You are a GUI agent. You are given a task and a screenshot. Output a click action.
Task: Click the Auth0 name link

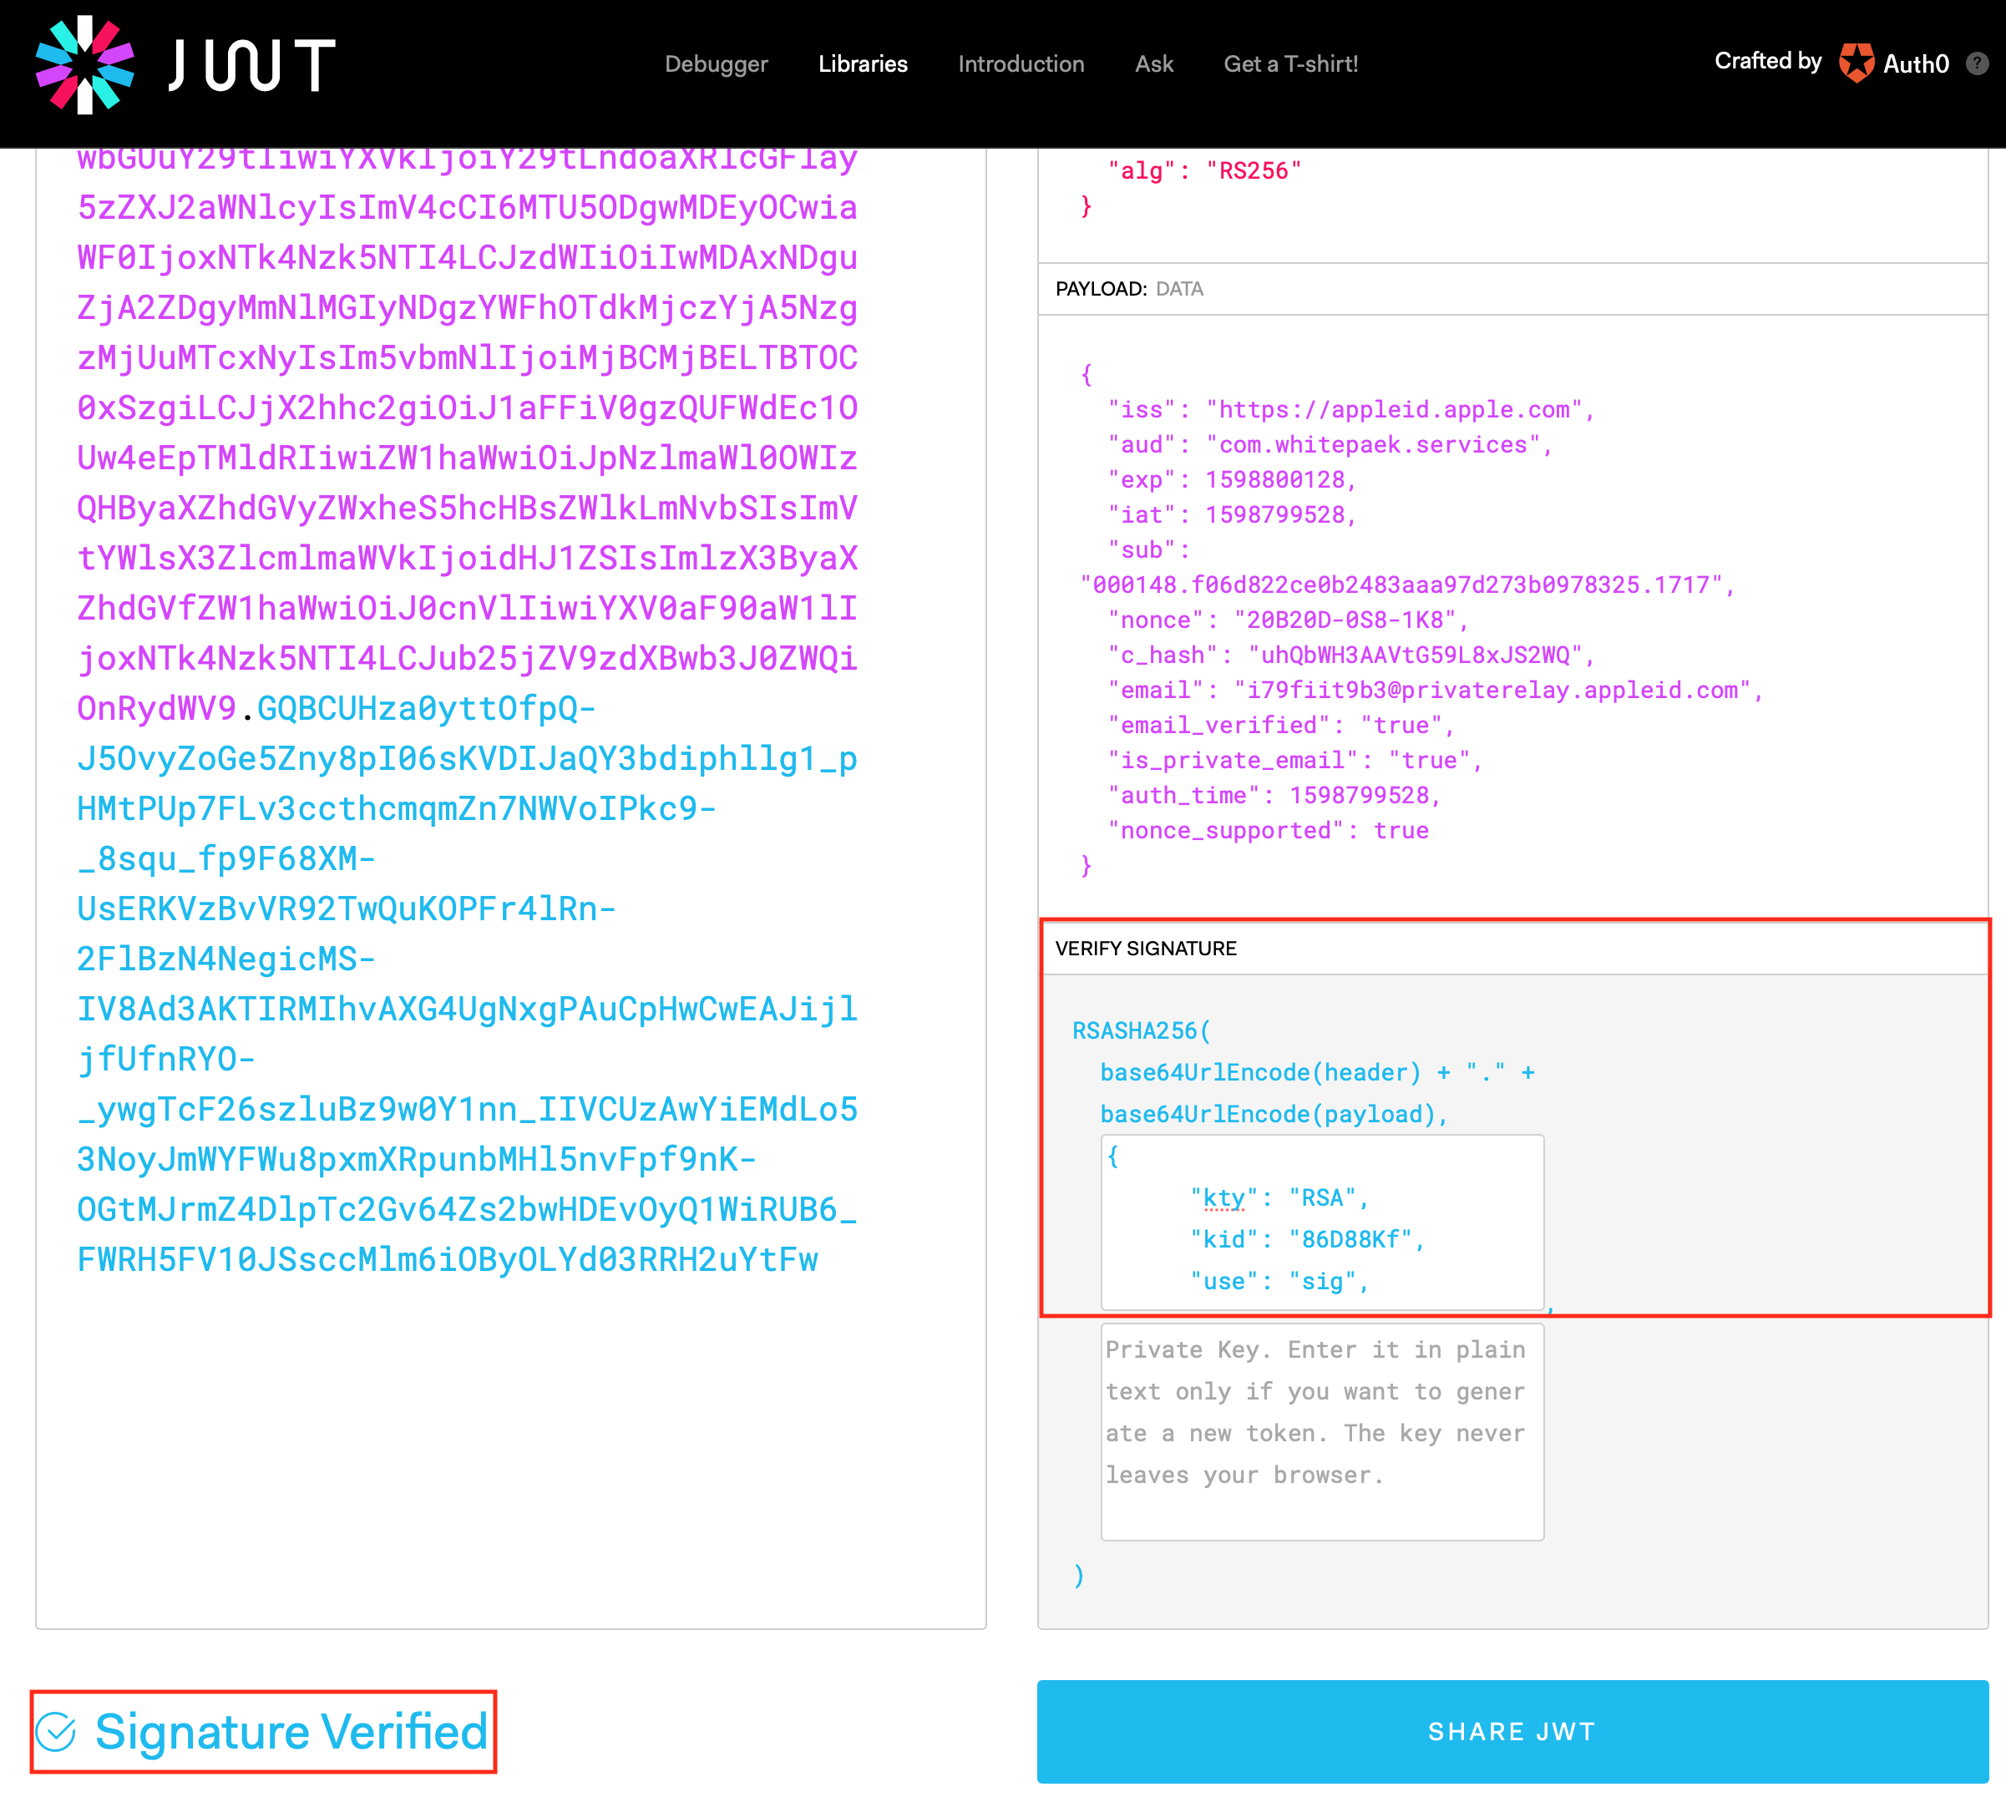coord(1916,64)
